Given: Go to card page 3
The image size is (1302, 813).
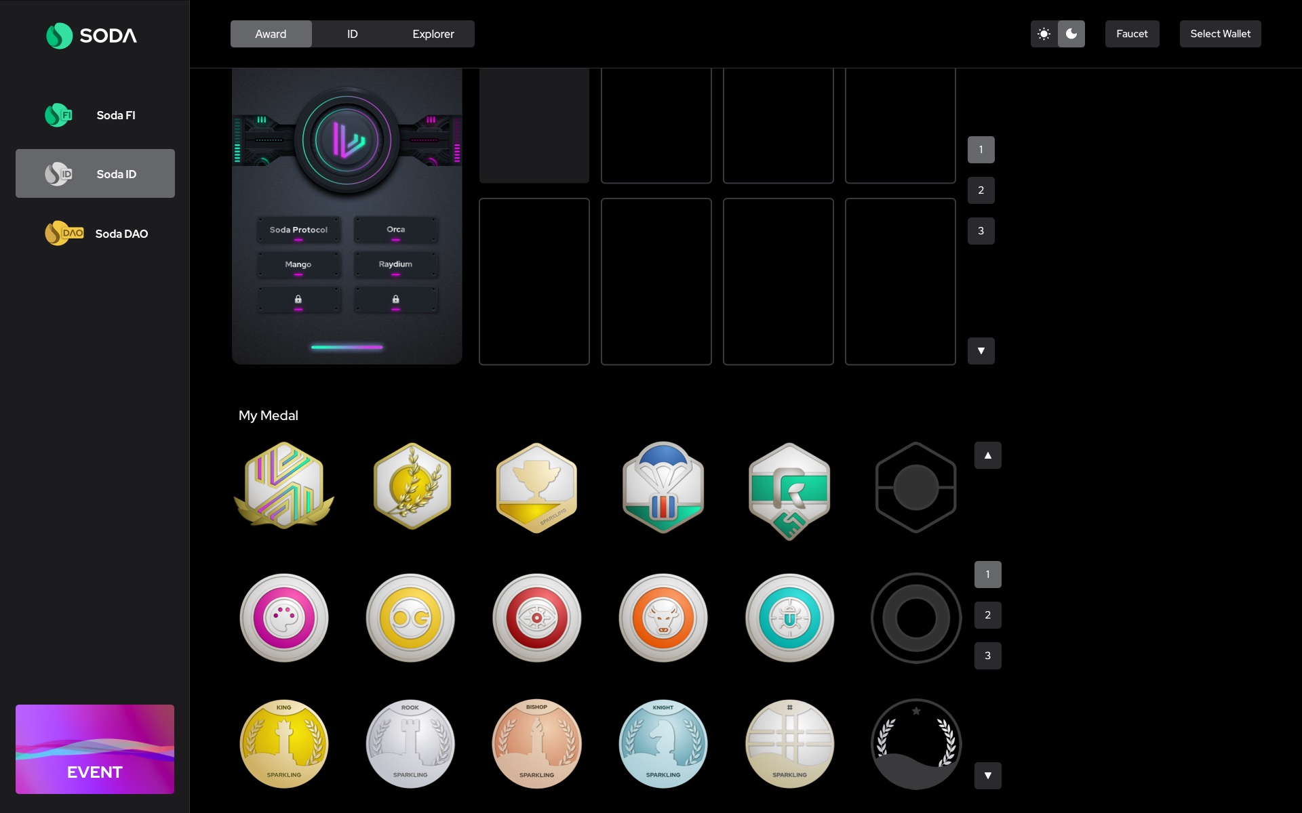Looking at the screenshot, I should click(x=981, y=231).
